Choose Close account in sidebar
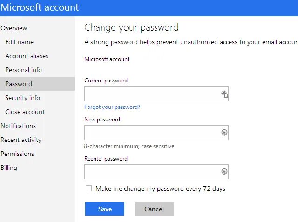Image resolution: width=298 pixels, height=222 pixels. 25,112
